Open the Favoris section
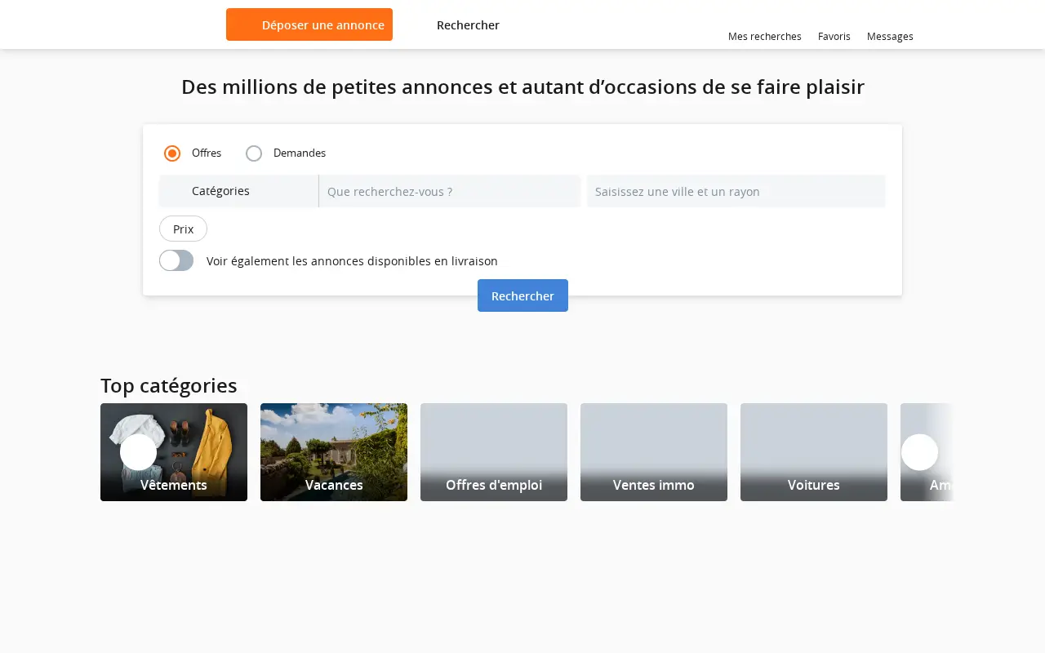This screenshot has width=1045, height=653. 834,36
